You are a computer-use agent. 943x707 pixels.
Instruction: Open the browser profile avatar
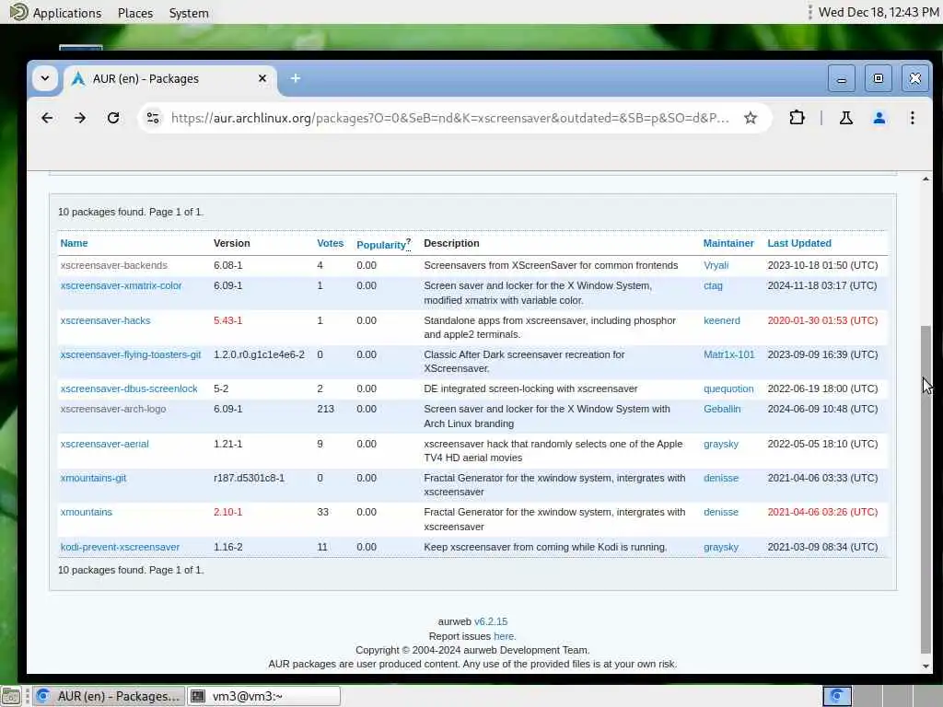(879, 118)
